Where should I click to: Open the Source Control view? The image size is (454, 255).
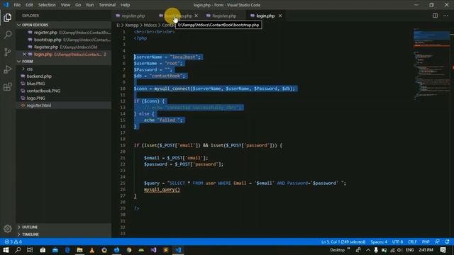point(8,52)
